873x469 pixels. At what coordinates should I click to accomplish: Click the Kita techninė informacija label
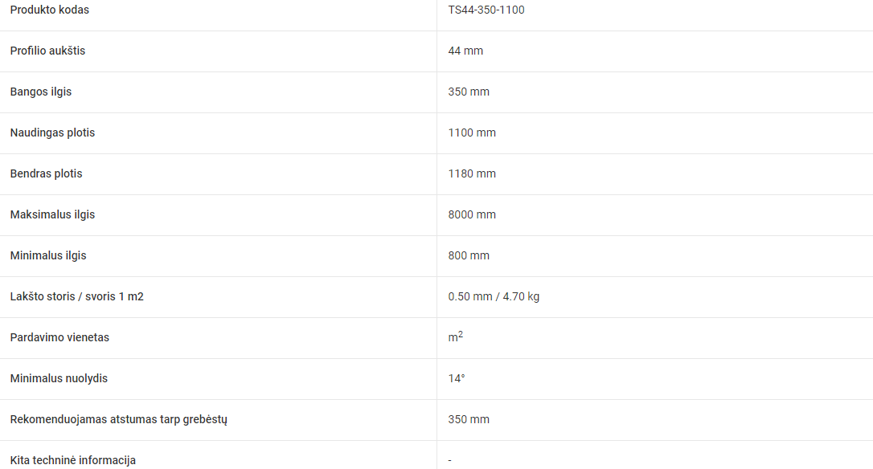coord(73,460)
